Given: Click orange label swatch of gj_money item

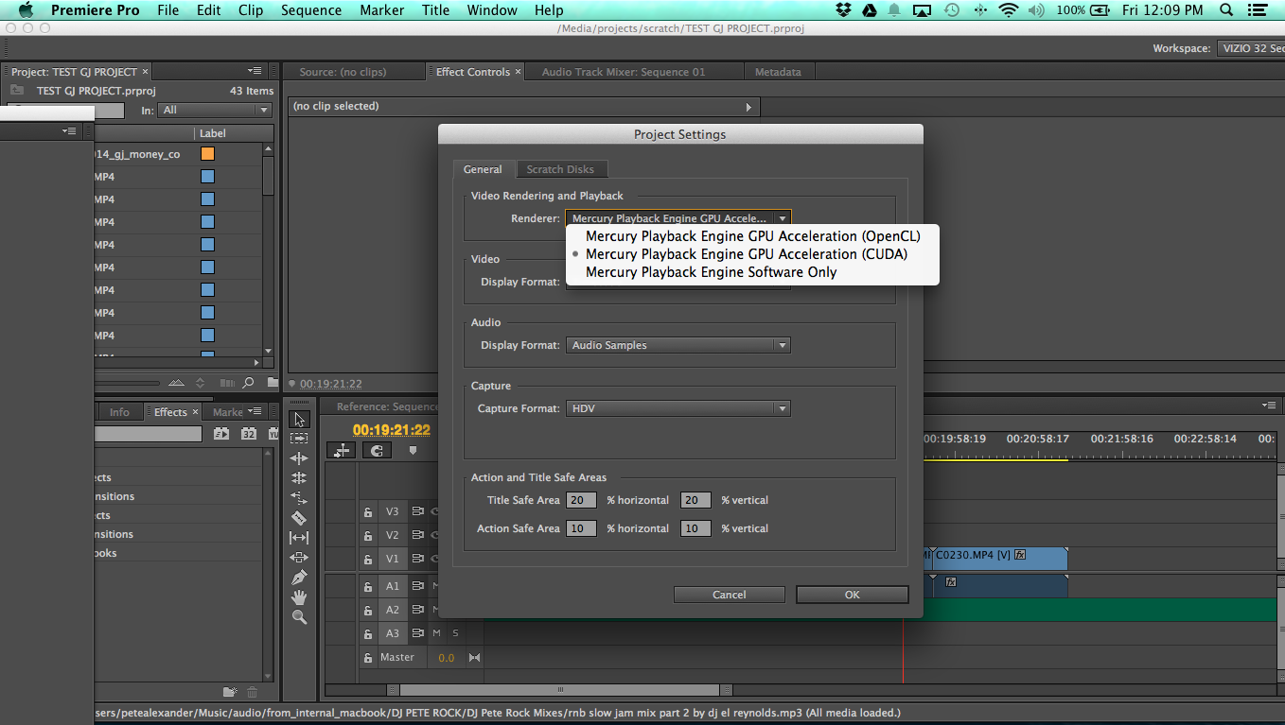Looking at the screenshot, I should coord(207,154).
